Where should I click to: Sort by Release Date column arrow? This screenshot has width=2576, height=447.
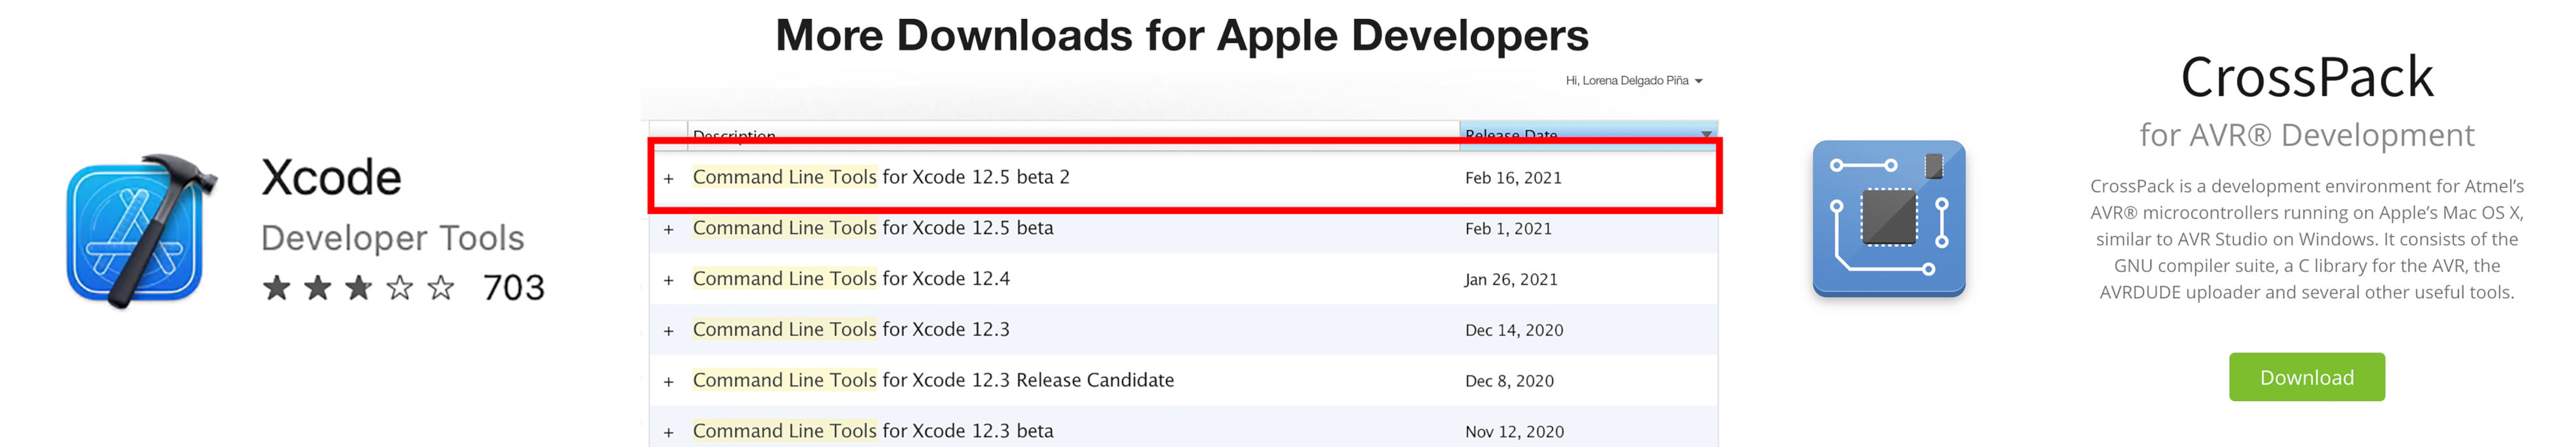click(1706, 133)
